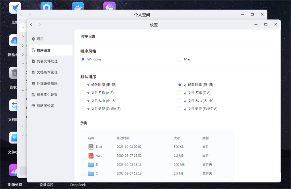Open the 网盘 cloud download desktop icon
Image resolution: width=291 pixels, height=189 pixels.
click(13, 40)
